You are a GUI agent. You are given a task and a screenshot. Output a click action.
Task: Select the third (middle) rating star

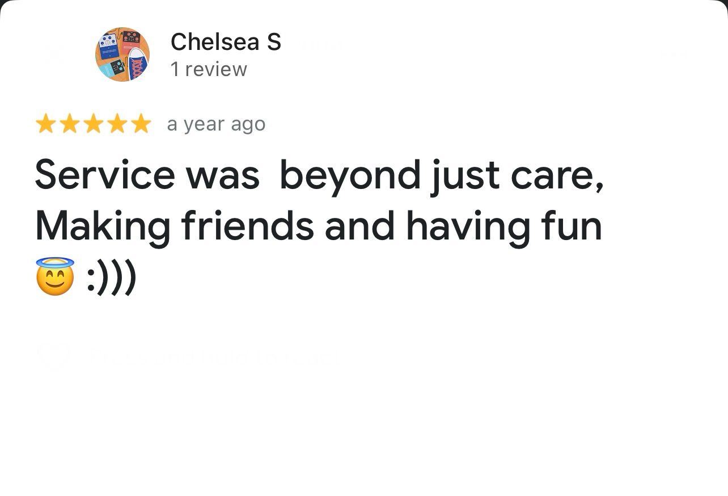pyautogui.click(x=93, y=124)
